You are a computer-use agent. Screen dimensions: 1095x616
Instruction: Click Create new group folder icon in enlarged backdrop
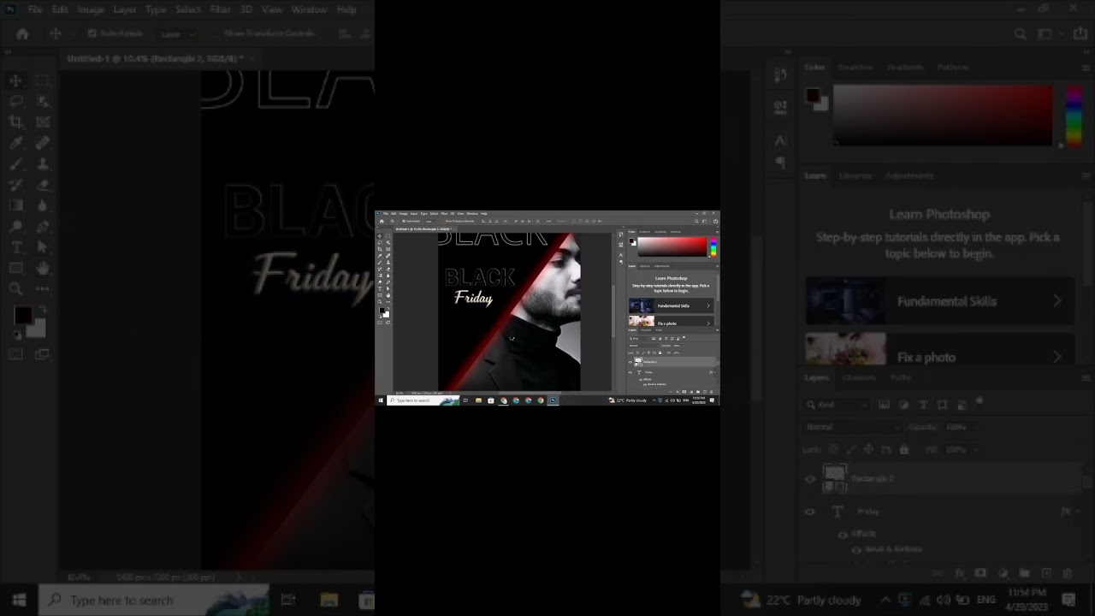tap(1024, 573)
